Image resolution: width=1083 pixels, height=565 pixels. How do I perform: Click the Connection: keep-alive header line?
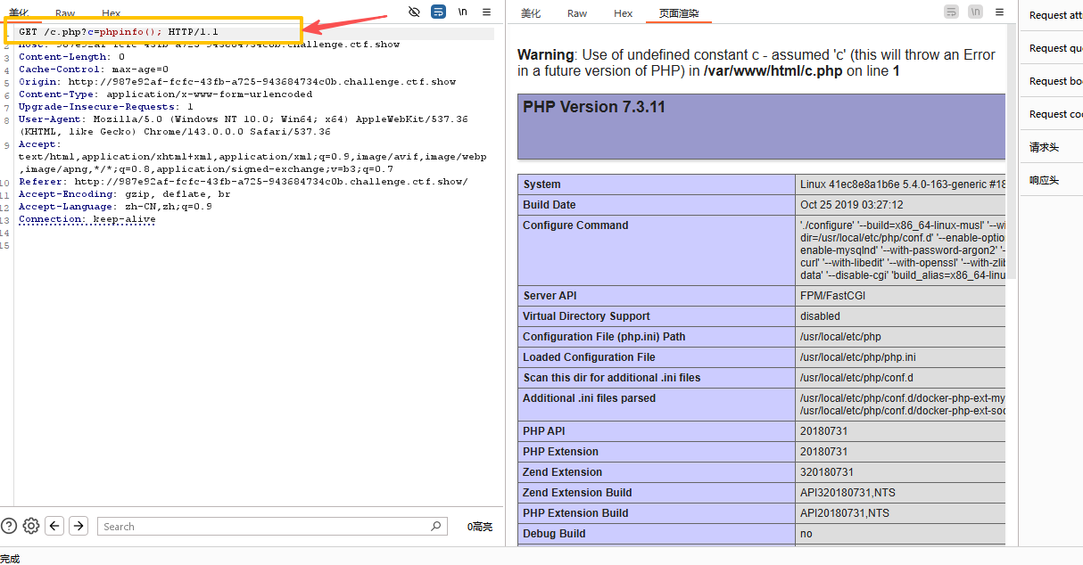87,219
